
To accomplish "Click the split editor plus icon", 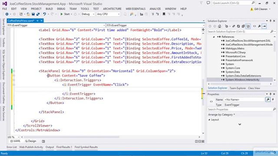I will coord(203,30).
